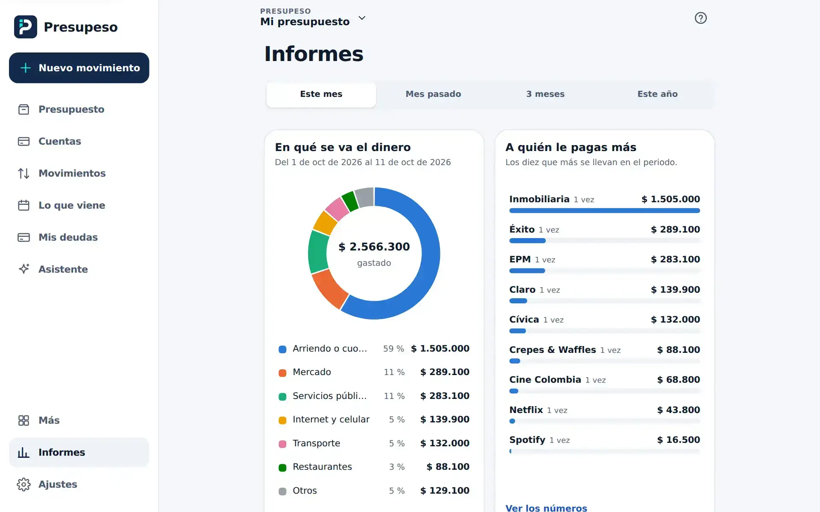Open the Asistente section

[79, 269]
